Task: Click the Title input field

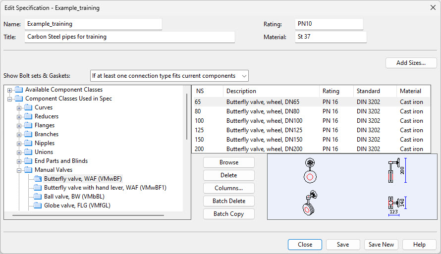Action: pos(129,37)
